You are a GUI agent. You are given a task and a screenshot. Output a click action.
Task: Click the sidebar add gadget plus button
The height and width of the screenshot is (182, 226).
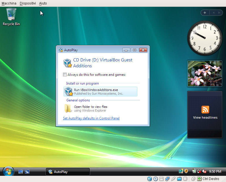click(x=205, y=13)
